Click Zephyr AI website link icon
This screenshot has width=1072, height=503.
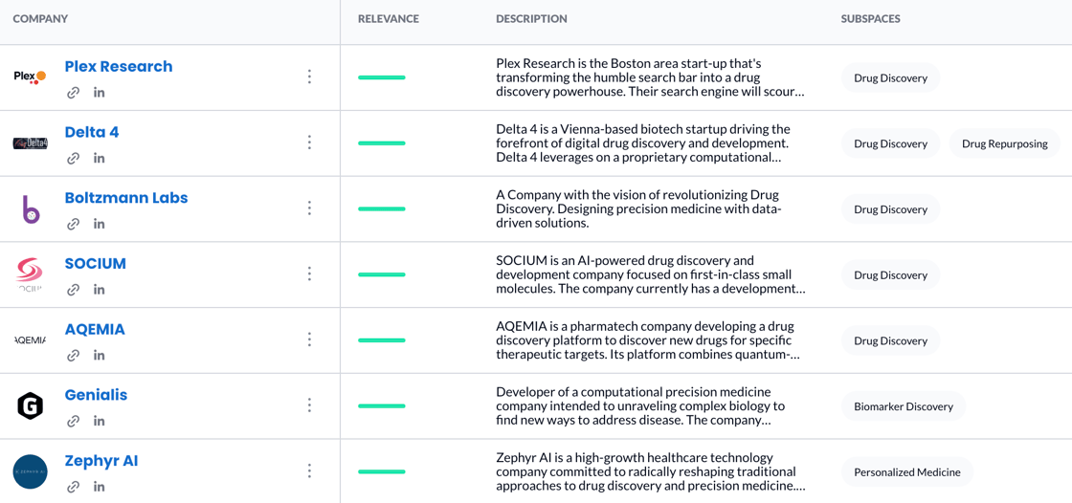coord(74,487)
